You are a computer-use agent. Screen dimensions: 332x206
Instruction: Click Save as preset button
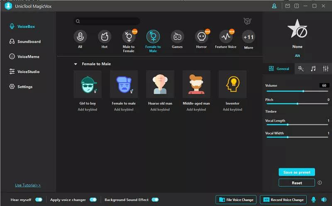(x=297, y=172)
